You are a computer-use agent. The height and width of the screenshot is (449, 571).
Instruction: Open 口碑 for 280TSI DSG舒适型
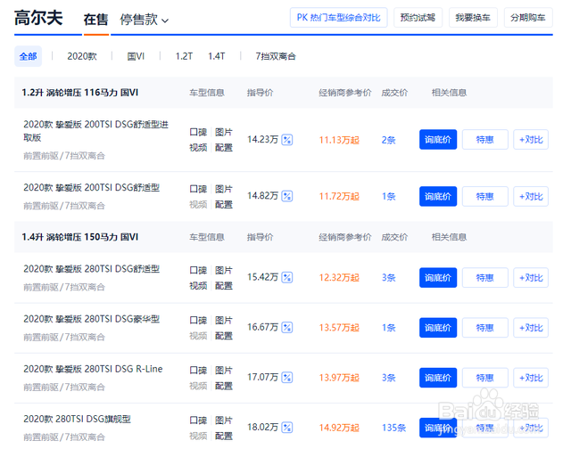point(198,270)
